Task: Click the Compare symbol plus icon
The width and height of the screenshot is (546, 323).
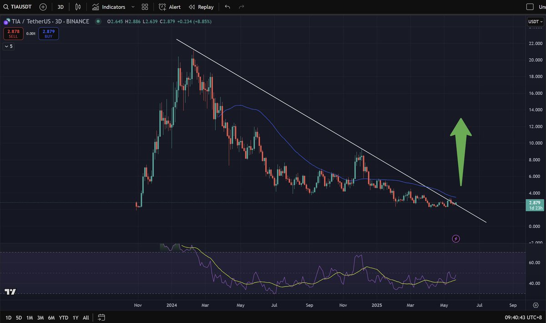Action: click(x=42, y=7)
